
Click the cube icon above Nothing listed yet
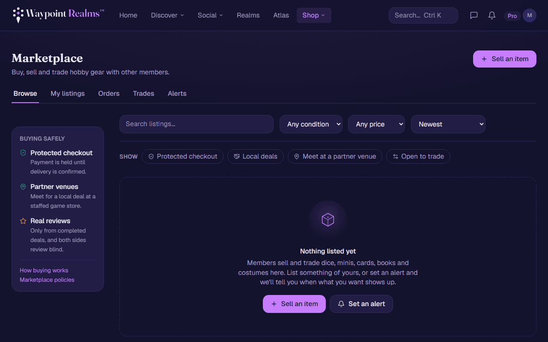click(328, 220)
